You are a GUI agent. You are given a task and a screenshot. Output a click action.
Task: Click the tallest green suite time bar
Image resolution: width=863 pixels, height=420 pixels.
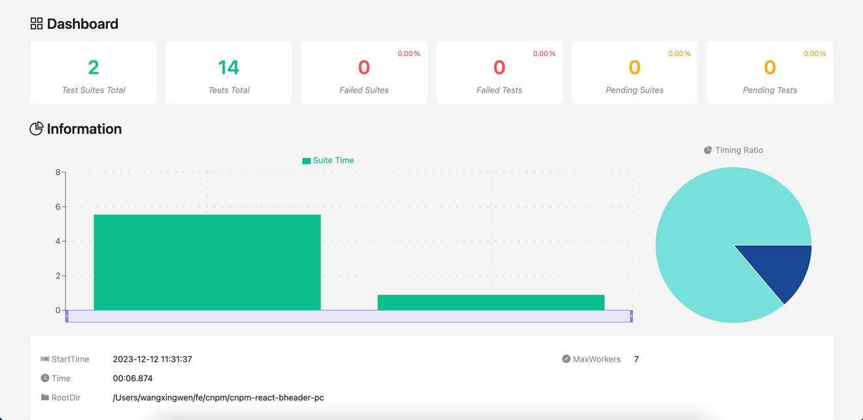(207, 263)
